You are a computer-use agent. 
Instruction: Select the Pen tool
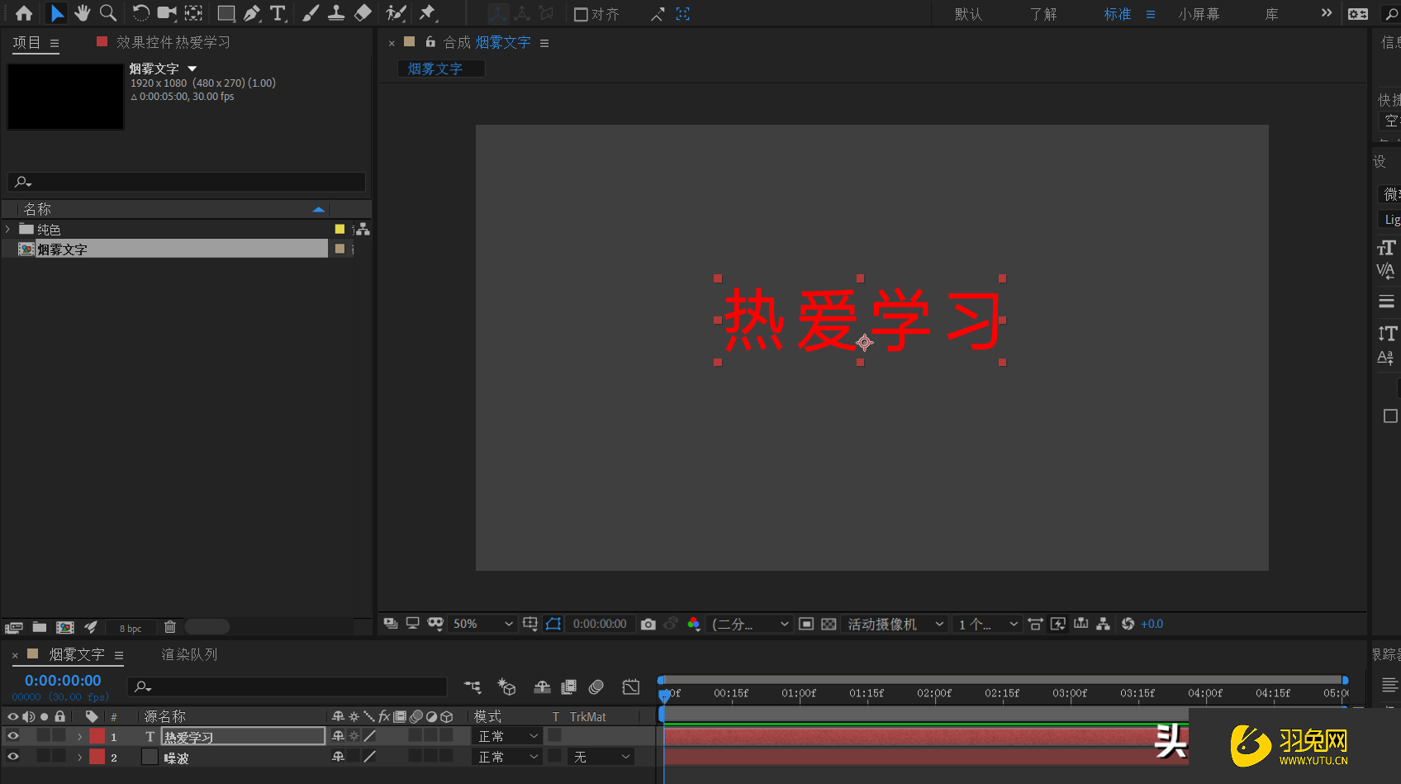click(x=252, y=13)
